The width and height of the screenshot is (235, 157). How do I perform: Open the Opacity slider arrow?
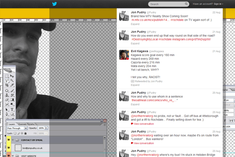tap(46, 128)
